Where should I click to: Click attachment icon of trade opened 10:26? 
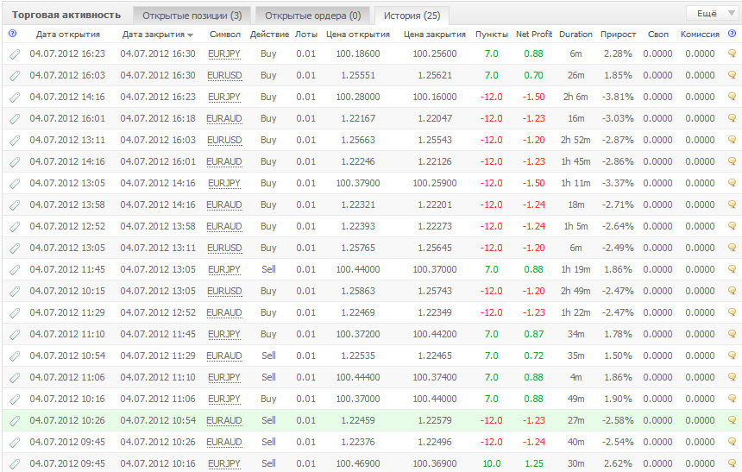click(15, 421)
